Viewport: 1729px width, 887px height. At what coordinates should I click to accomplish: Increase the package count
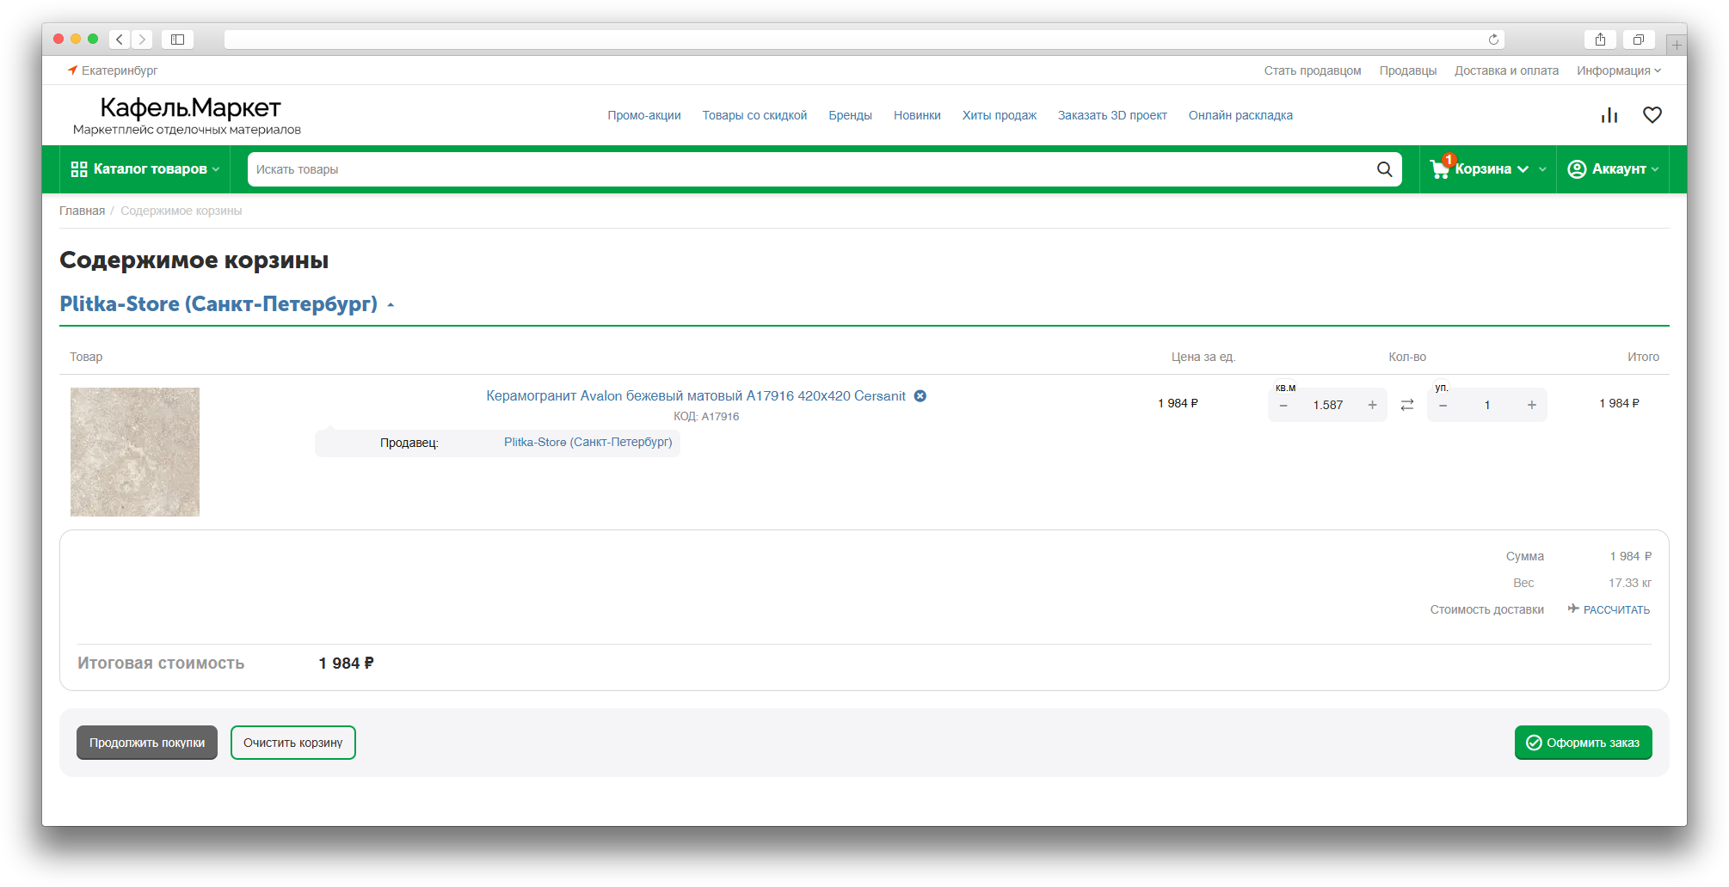(x=1531, y=405)
